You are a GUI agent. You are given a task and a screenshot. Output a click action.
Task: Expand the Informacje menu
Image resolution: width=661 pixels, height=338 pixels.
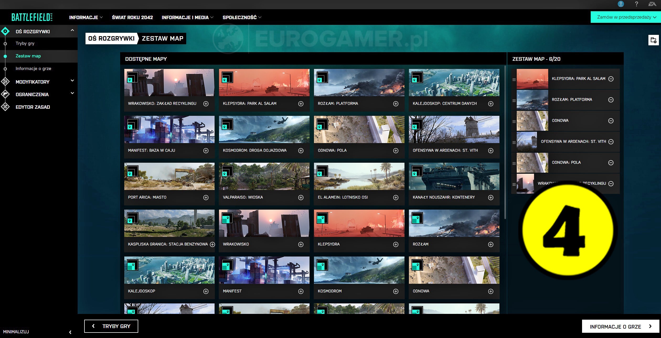point(86,18)
